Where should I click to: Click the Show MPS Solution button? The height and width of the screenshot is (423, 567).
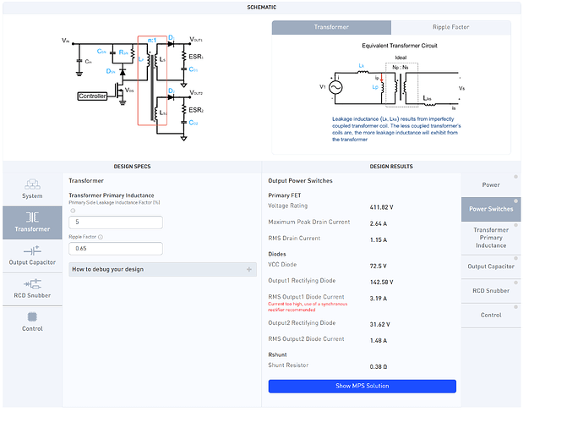click(362, 386)
